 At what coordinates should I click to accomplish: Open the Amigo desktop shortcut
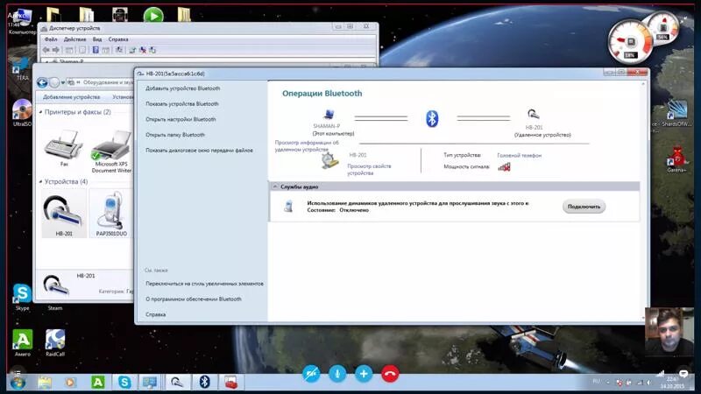(x=23, y=343)
